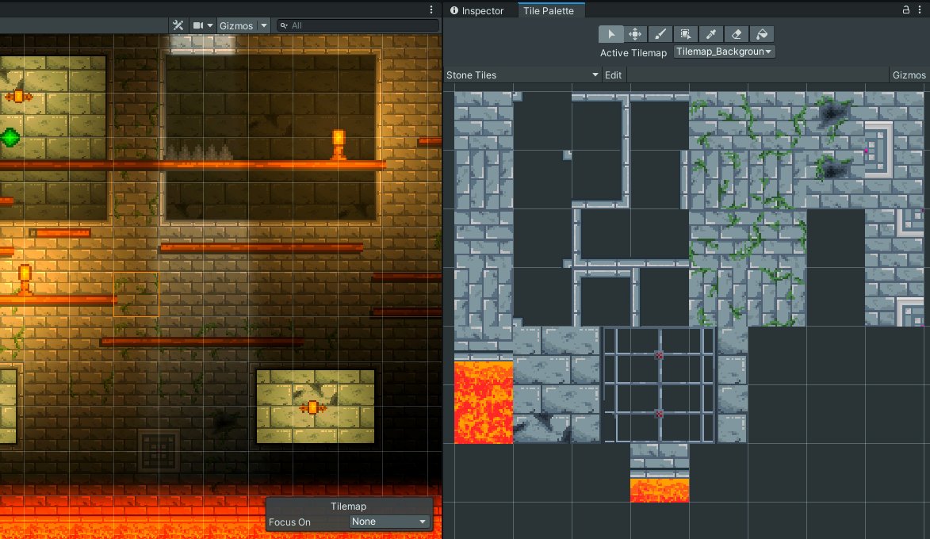Open the Active Tilemap dropdown

tap(724, 52)
